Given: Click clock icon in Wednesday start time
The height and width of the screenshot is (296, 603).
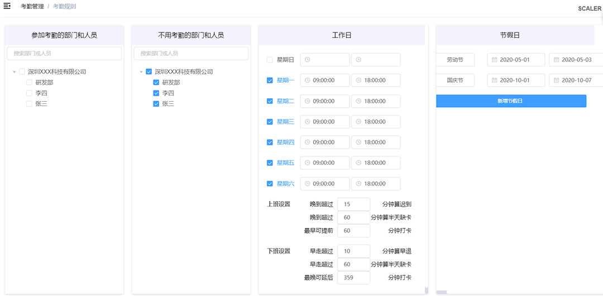Looking at the screenshot, I should tap(307, 122).
